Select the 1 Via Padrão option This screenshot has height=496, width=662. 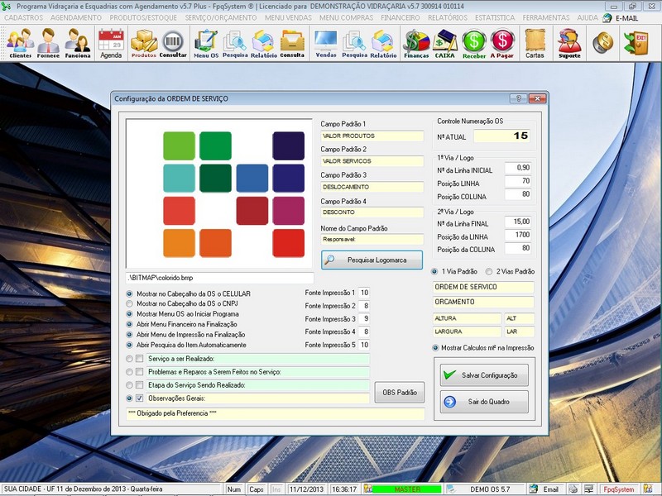434,272
